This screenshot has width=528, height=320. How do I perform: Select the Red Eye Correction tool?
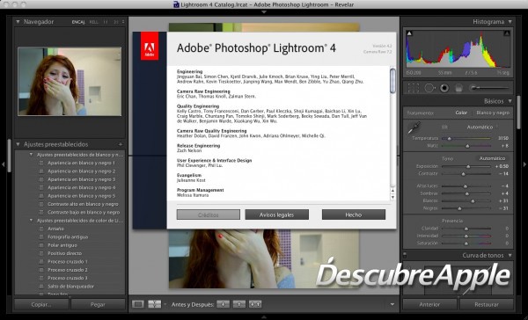point(444,88)
